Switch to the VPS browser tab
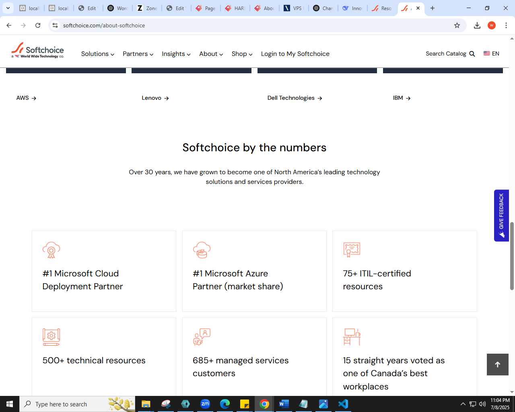This screenshot has width=515, height=412. (294, 8)
